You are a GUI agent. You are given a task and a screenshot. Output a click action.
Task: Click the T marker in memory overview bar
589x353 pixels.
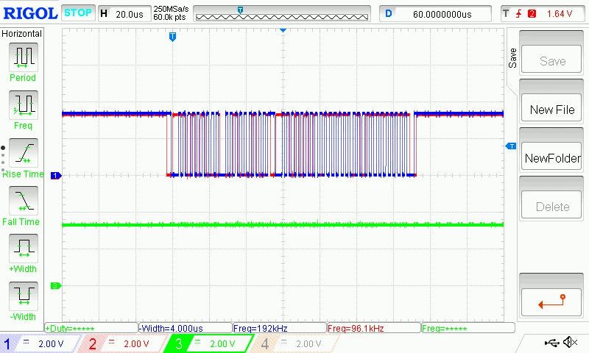(x=241, y=10)
